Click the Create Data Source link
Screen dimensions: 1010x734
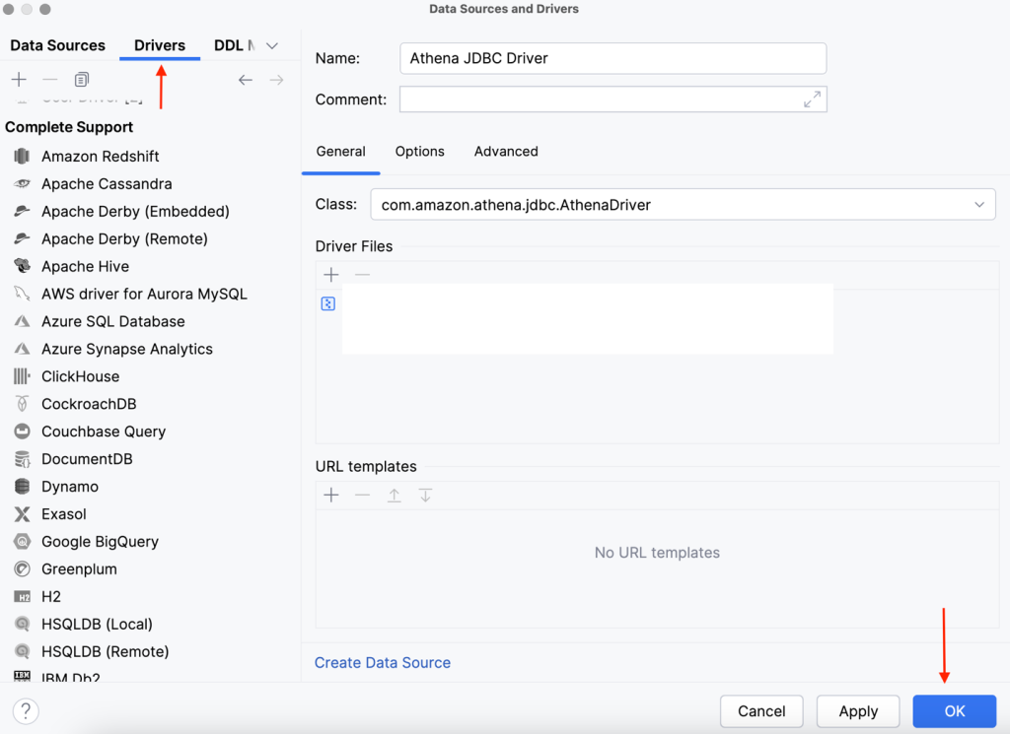point(383,662)
